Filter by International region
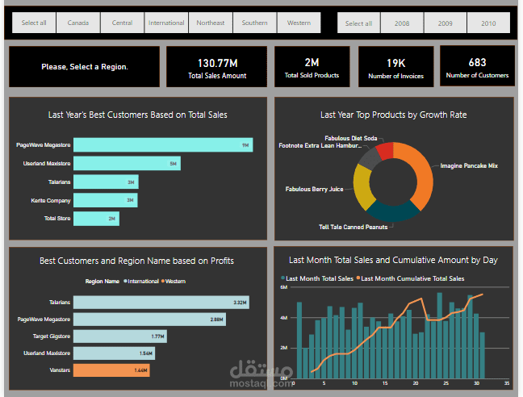The height and width of the screenshot is (397, 523). (x=166, y=23)
